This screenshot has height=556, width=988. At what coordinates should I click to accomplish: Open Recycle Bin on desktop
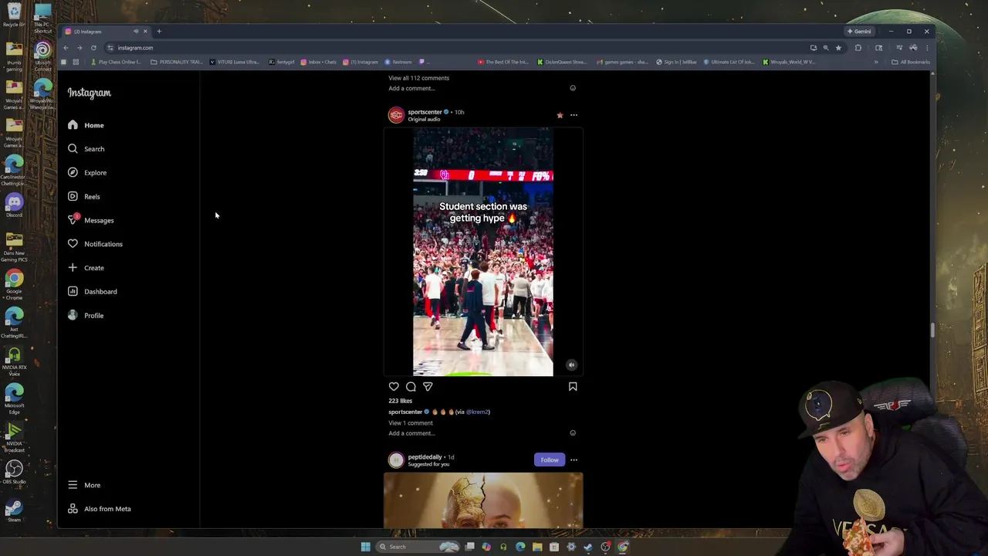[x=14, y=15]
